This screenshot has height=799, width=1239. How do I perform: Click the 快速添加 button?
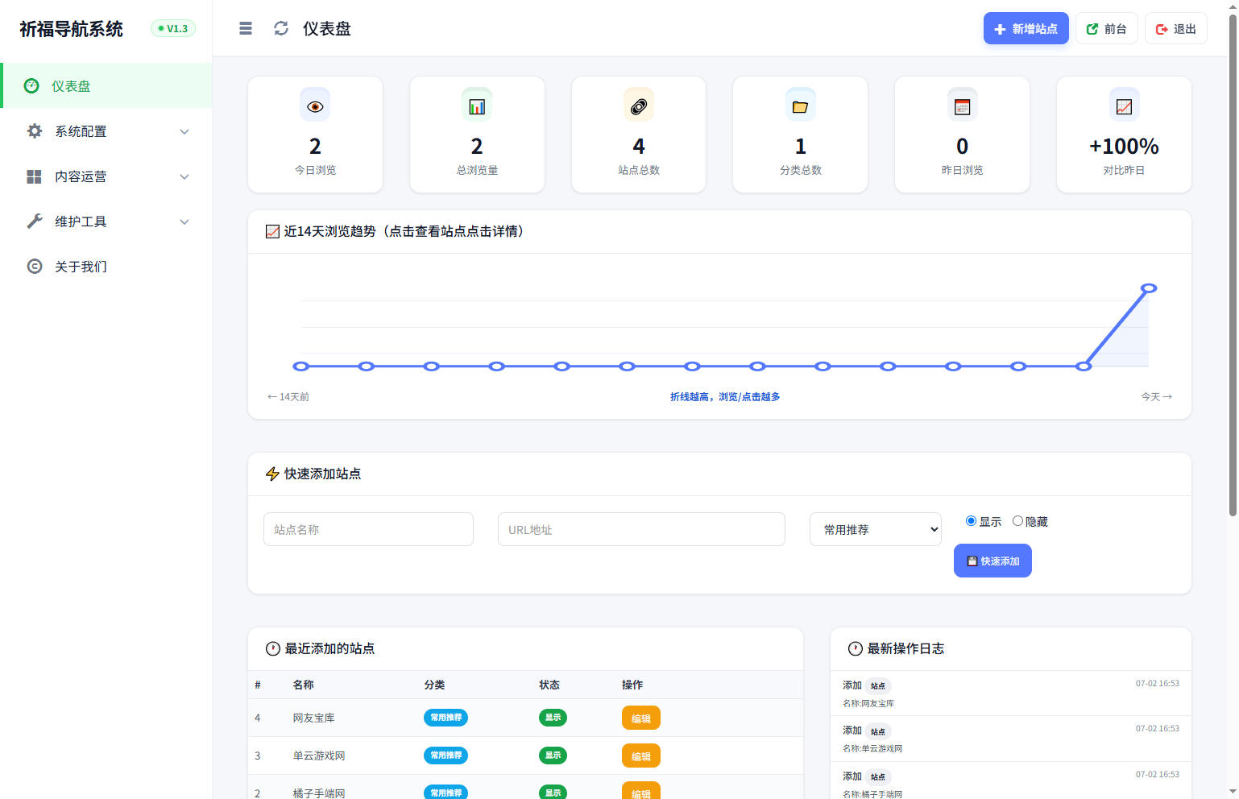click(x=992, y=561)
